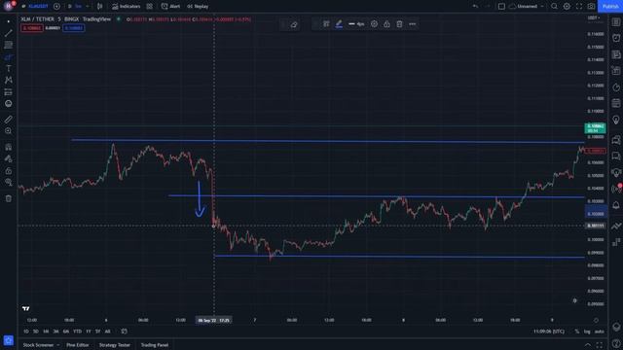Delete the selected drawing with trash icon
This screenshot has width=623, height=350.
399,24
